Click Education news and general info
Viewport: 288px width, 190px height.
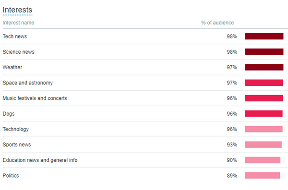40,160
